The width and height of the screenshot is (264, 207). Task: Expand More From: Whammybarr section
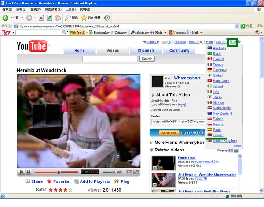pos(151,143)
